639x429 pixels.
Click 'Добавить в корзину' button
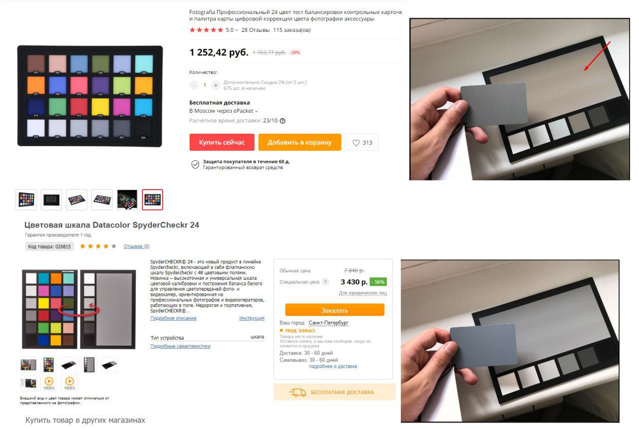click(300, 142)
